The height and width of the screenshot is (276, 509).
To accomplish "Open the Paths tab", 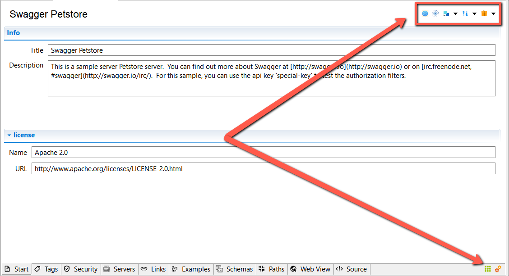I will [272, 269].
